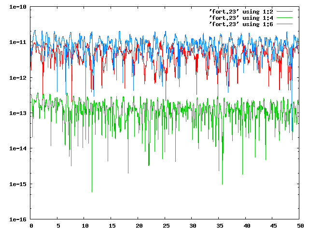Click the legend entry 'fort.23' using 1:6
This screenshot has width=309, height=232.
tap(241, 24)
